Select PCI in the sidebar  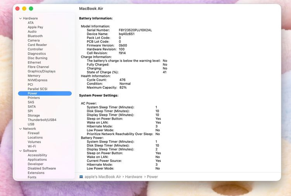pyautogui.click(x=30, y=85)
